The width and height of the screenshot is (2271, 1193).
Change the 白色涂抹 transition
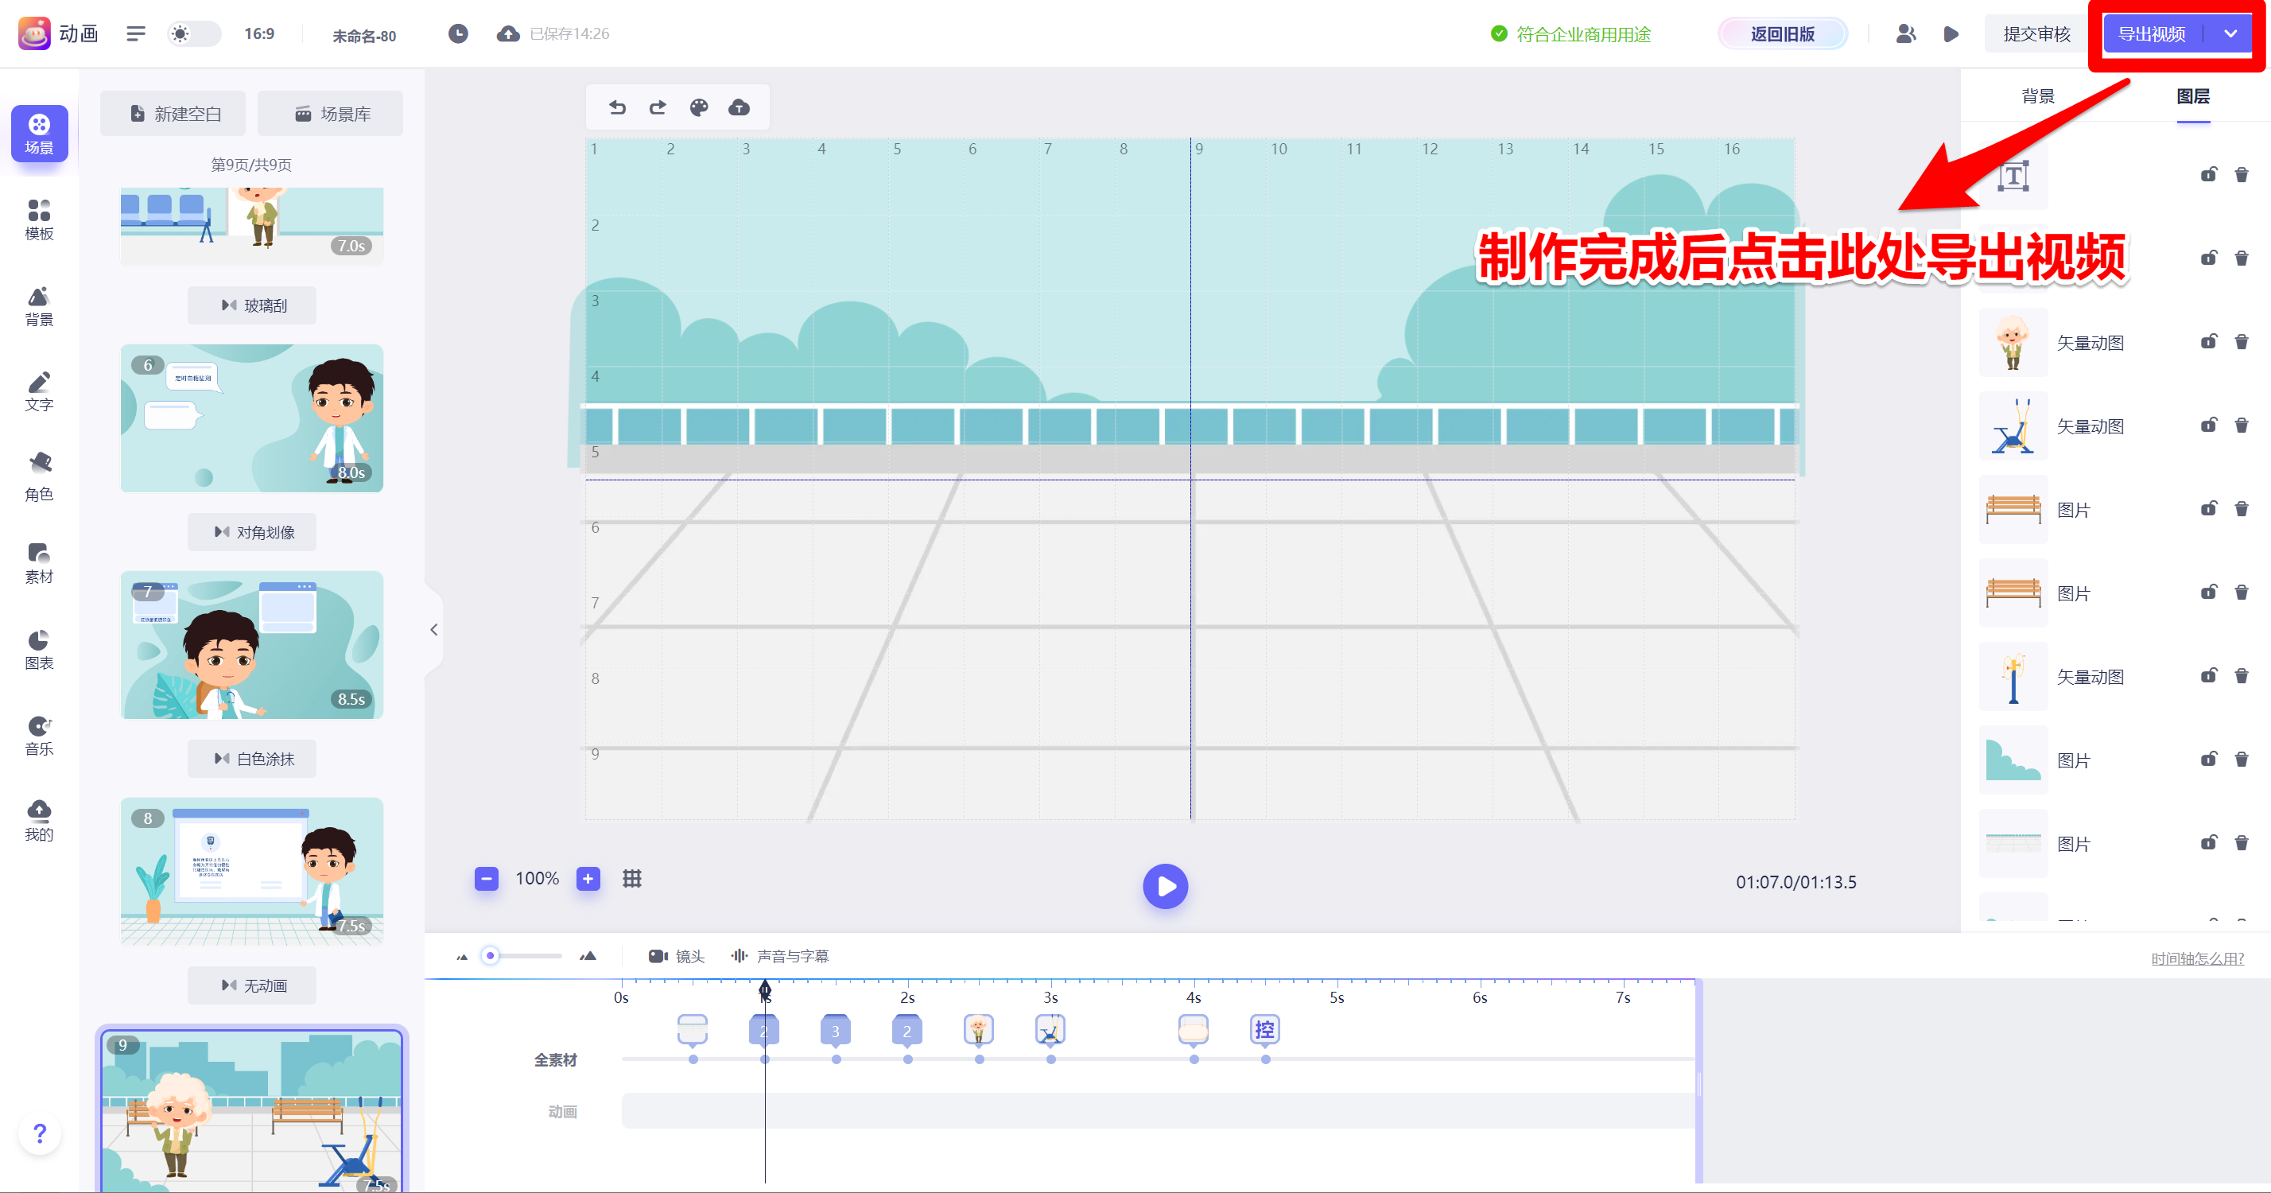point(252,760)
